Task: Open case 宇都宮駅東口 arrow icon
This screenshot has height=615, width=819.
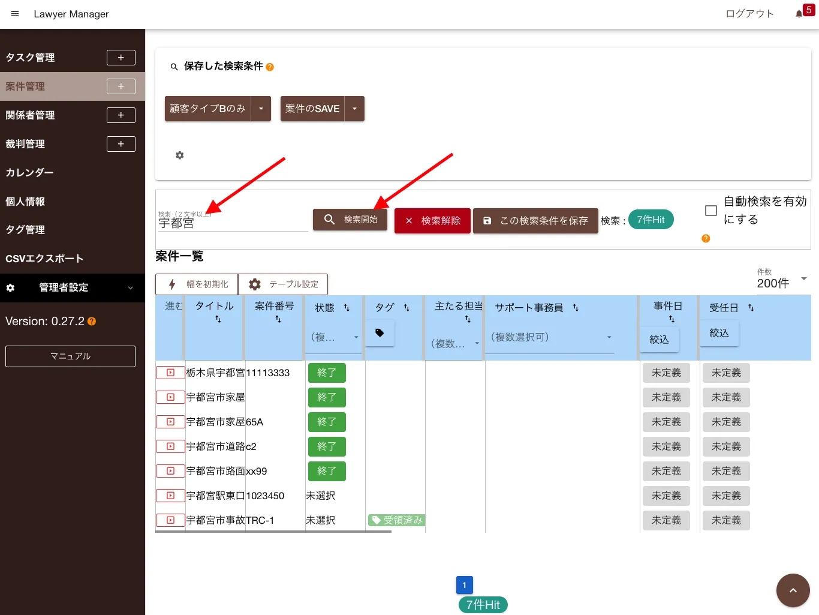Action: click(x=170, y=496)
